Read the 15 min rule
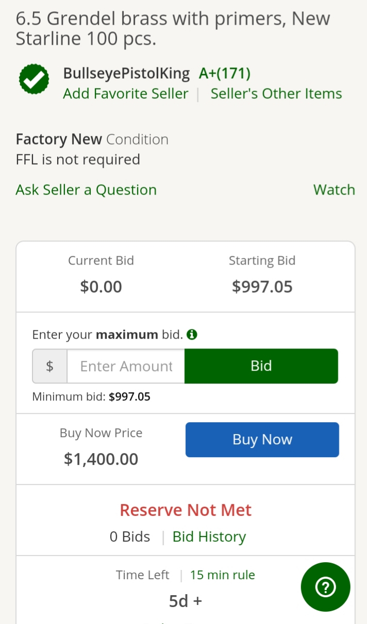 tap(222, 575)
